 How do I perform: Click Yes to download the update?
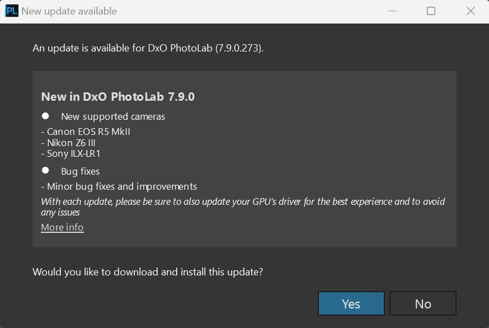click(351, 303)
